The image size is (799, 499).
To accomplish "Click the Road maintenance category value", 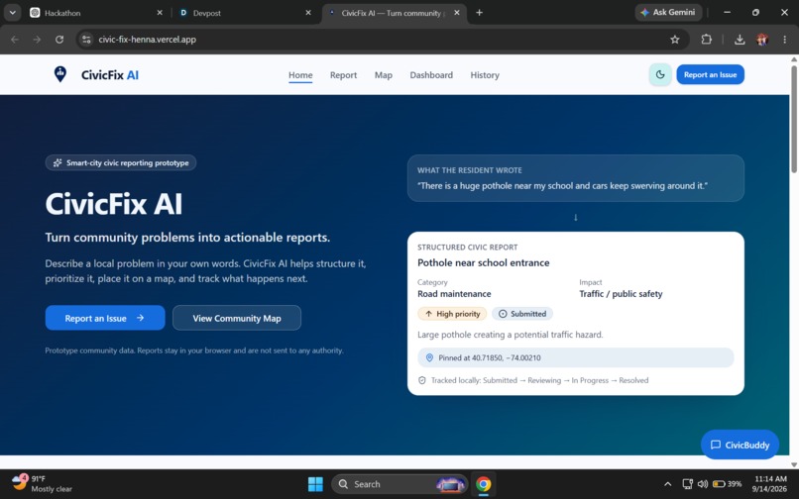I will 454,294.
